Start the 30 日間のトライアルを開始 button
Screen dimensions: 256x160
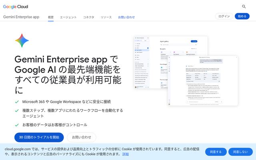pyautogui.click(x=39, y=137)
